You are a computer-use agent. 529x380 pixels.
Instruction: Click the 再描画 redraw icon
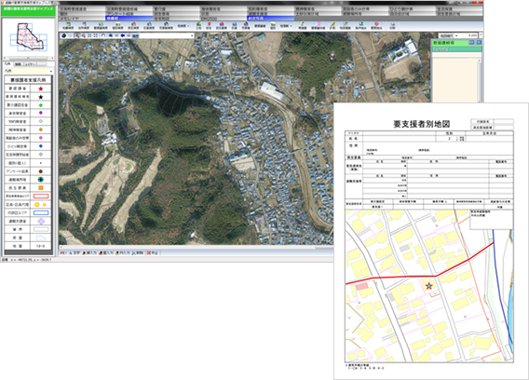coord(302,26)
